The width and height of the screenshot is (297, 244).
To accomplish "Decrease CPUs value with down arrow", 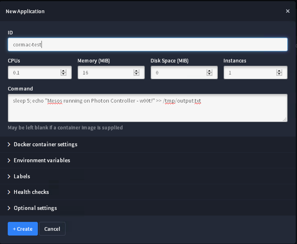I will point(63,74).
